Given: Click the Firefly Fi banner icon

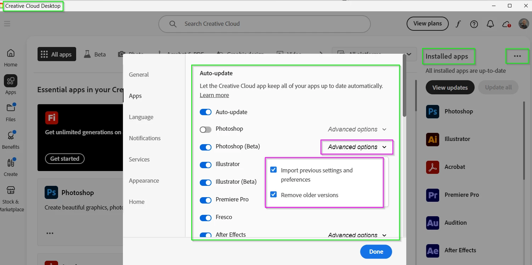Looking at the screenshot, I should (51, 118).
